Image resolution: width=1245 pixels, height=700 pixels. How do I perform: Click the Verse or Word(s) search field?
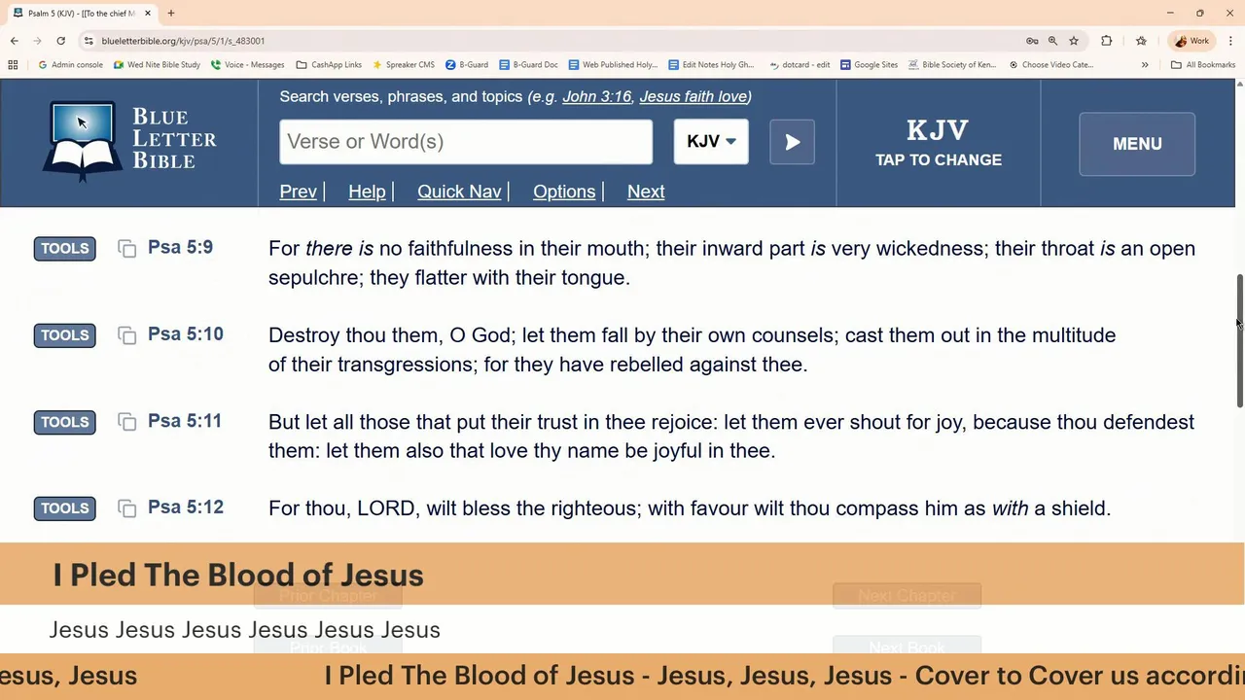click(x=466, y=142)
